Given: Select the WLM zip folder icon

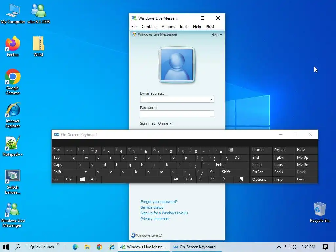Looking at the screenshot, I should point(38,47).
